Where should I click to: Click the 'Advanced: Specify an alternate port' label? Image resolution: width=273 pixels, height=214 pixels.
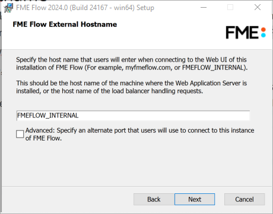coord(139,134)
